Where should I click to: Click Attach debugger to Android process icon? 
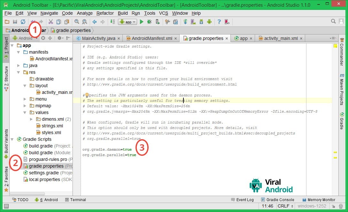point(158,22)
